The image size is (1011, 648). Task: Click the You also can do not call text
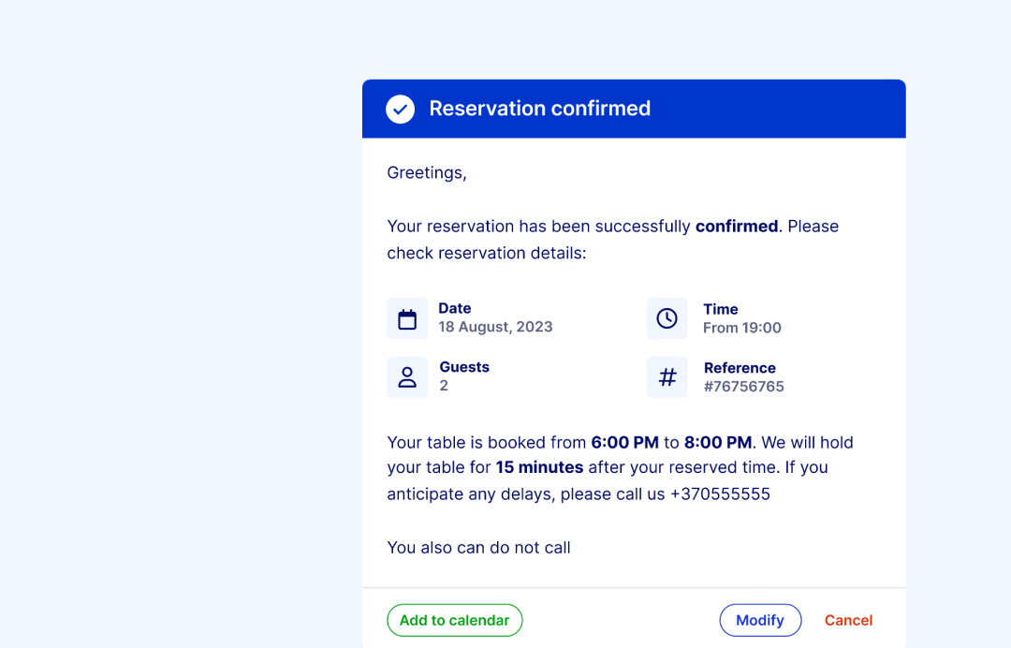click(478, 548)
